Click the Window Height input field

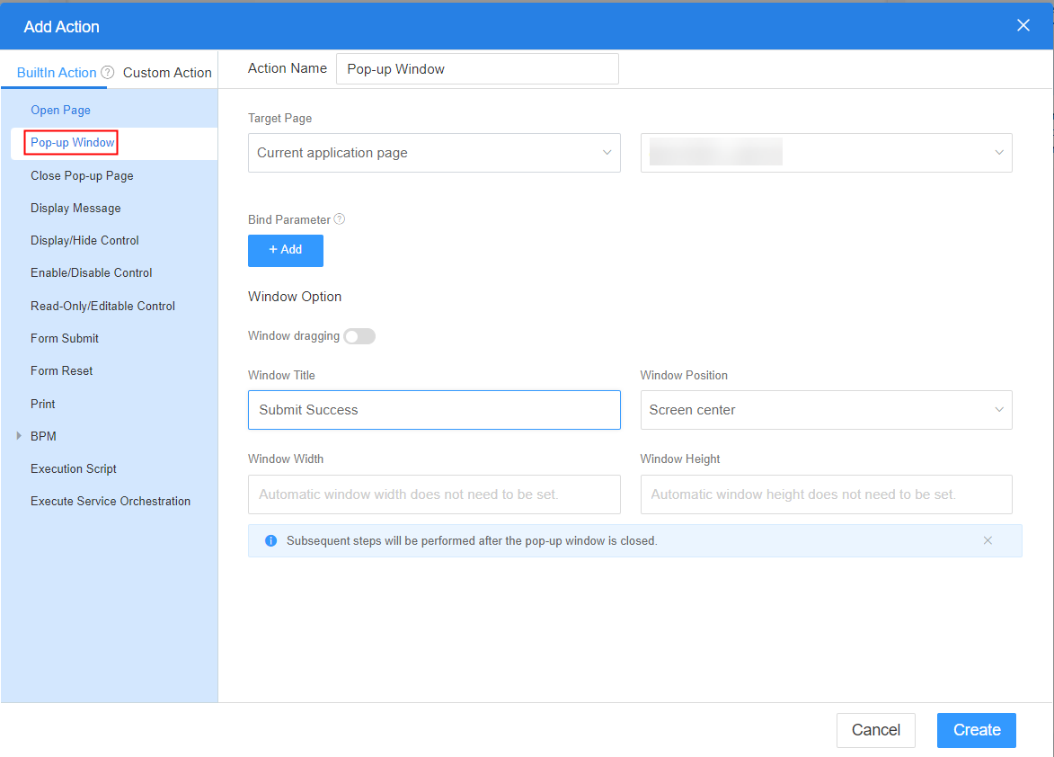point(826,494)
